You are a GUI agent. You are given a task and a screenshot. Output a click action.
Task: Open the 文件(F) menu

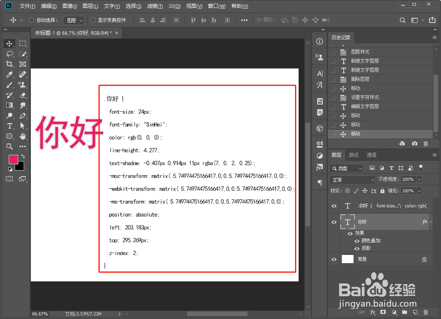coord(27,6)
